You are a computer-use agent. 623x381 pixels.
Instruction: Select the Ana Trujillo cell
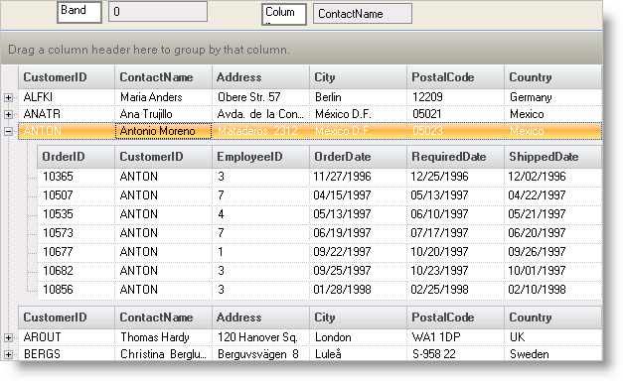pos(163,114)
